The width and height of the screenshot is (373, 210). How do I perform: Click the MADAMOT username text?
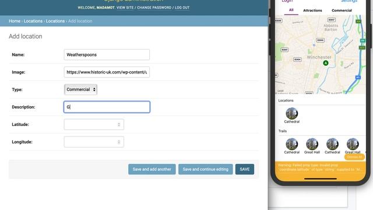pos(105,8)
